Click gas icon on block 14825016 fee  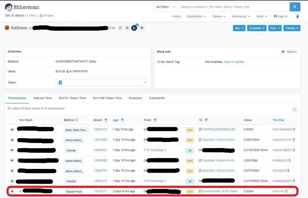pyautogui.click(x=294, y=129)
